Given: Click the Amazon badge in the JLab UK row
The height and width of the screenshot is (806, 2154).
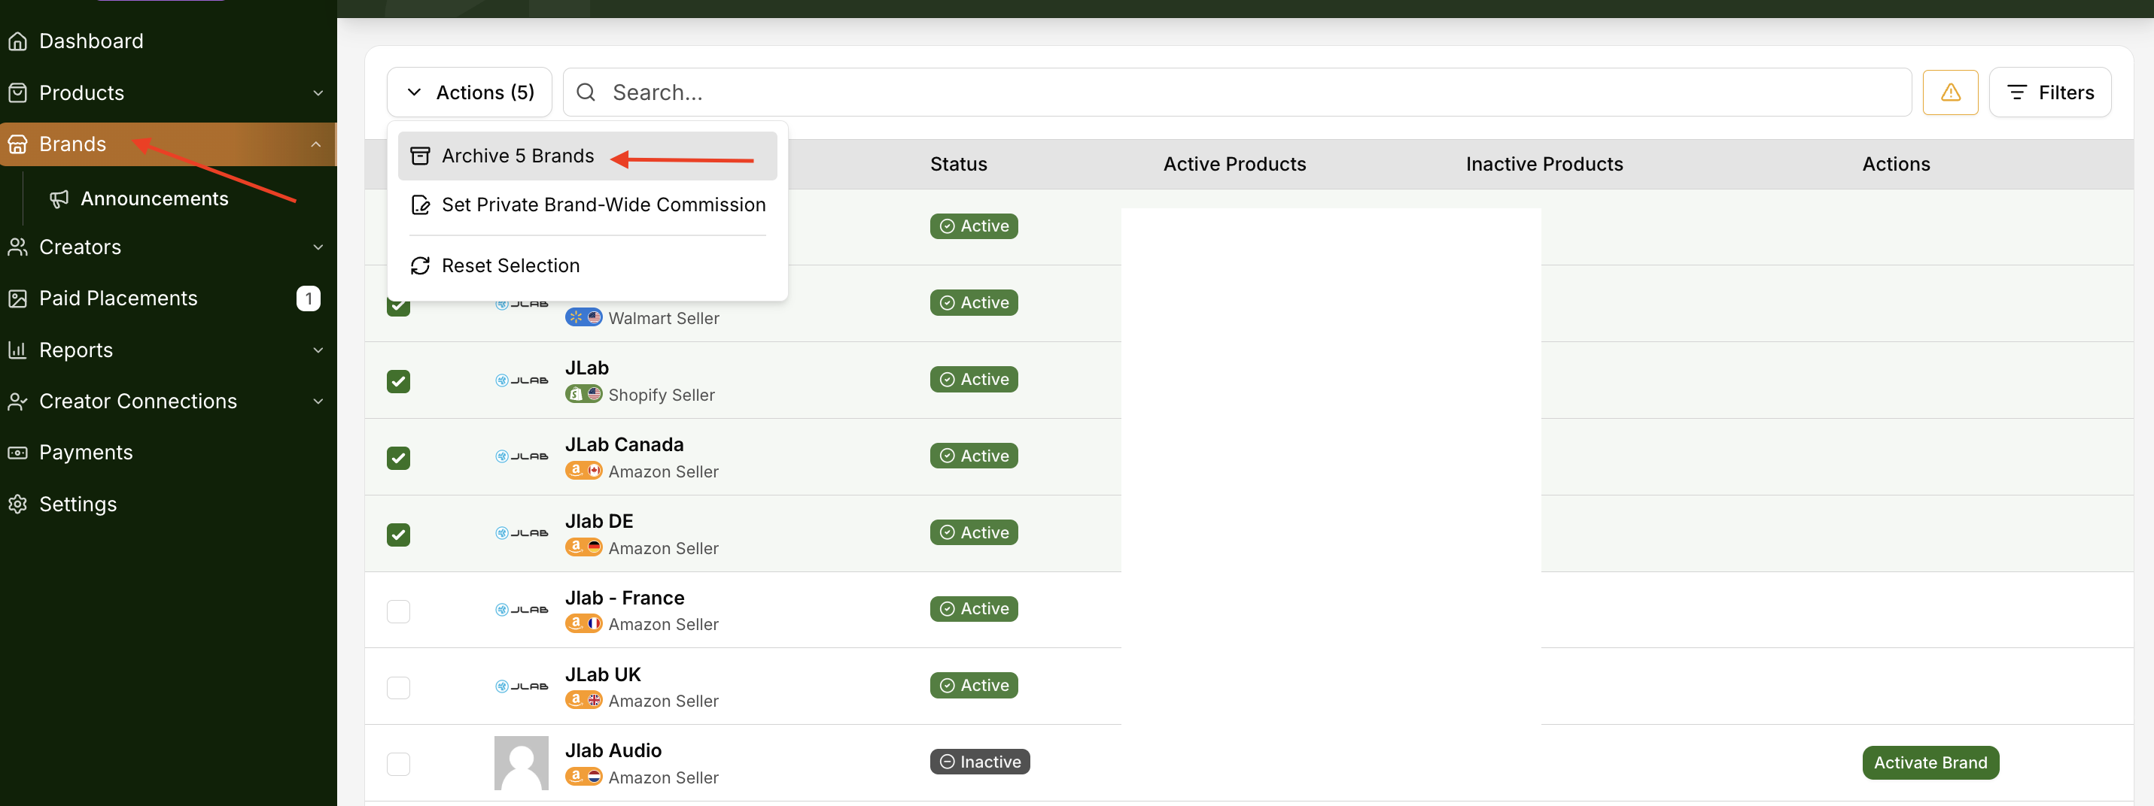Looking at the screenshot, I should point(583,700).
